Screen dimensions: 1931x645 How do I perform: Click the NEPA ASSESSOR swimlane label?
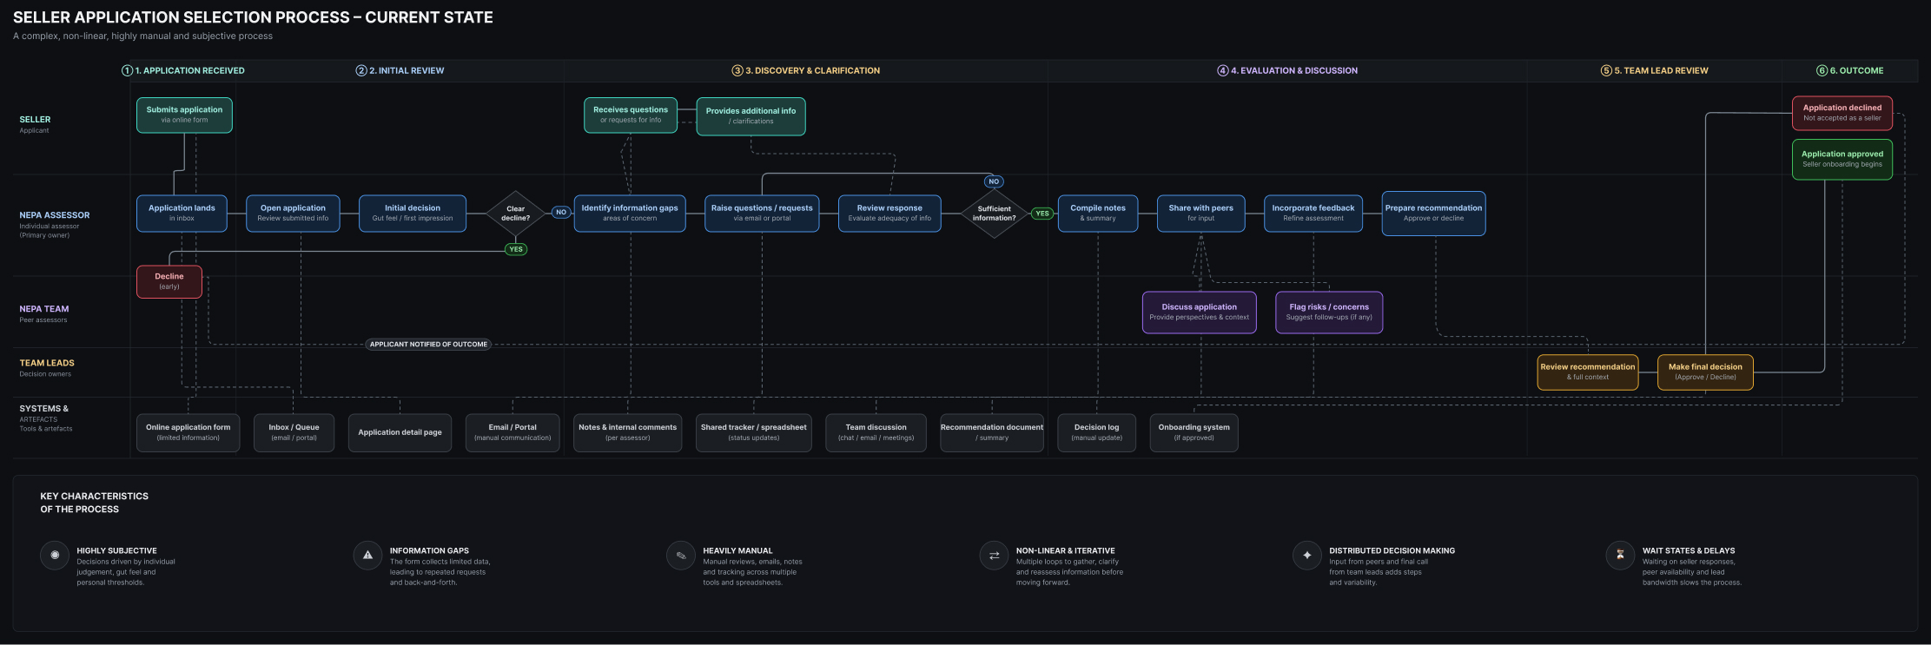point(55,215)
